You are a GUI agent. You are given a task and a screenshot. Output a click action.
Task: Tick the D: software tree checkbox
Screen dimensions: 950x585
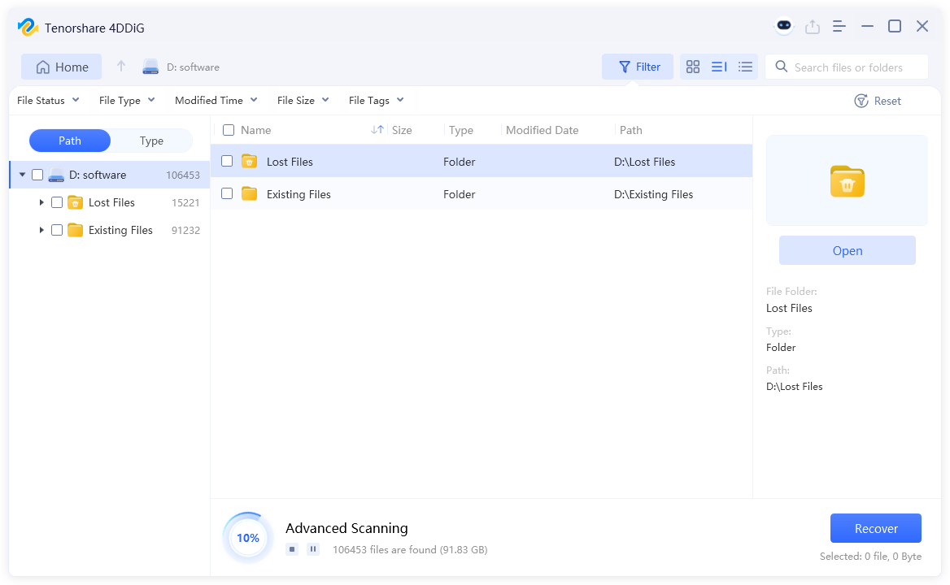click(37, 175)
